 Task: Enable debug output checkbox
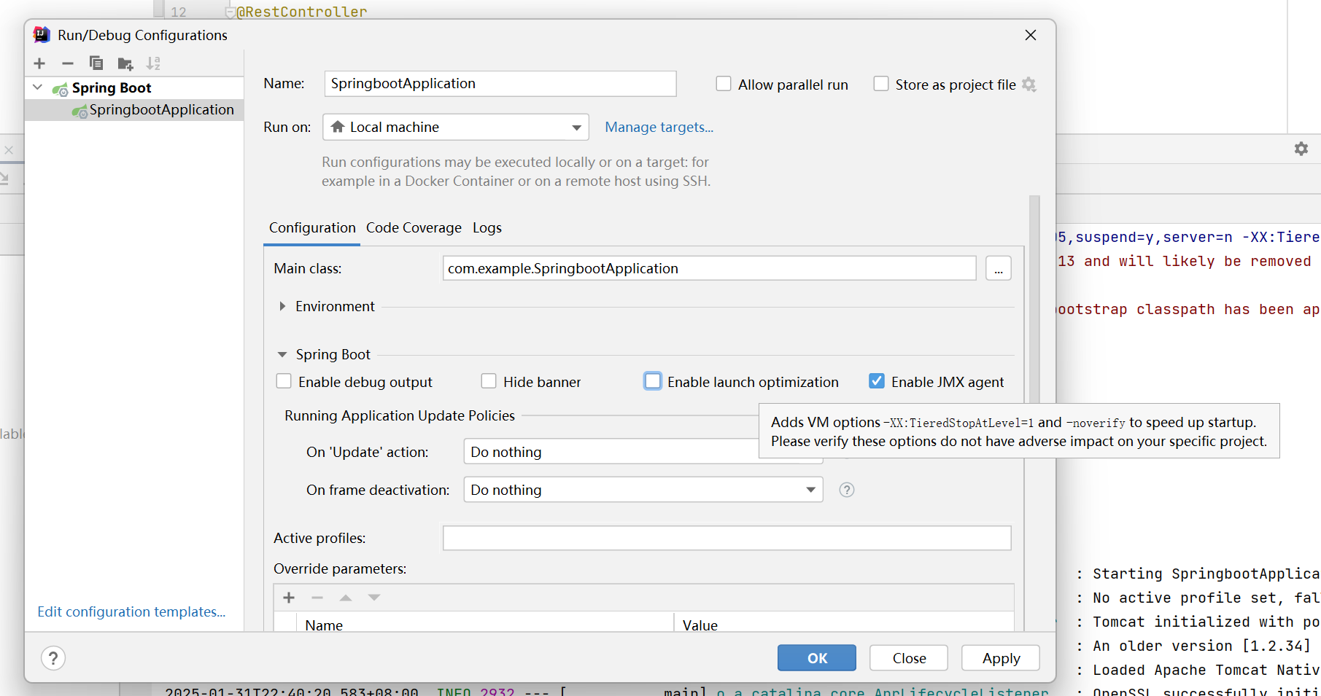pyautogui.click(x=284, y=381)
